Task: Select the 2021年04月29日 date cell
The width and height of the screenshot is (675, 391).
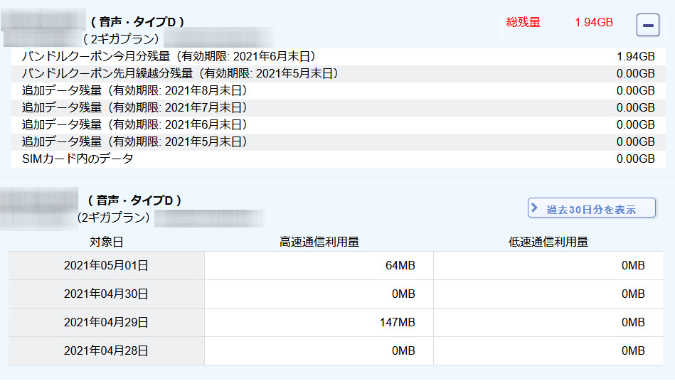Action: (106, 322)
